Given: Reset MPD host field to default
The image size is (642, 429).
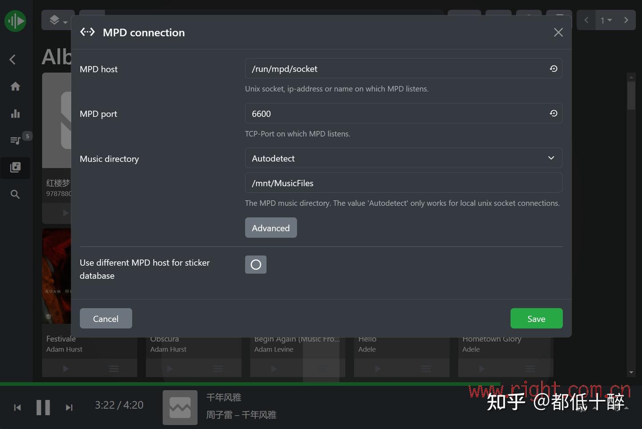Looking at the screenshot, I should tap(553, 69).
